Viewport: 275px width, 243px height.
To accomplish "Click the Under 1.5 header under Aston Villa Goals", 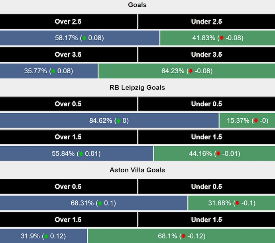I will [x=206, y=219].
